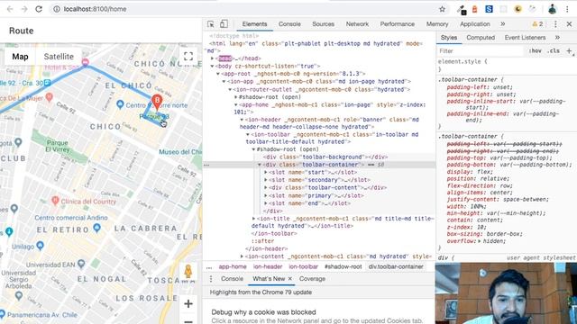Screen dimensions: 577x324
Task: Click the localhost:8100/home address bar
Action: pyautogui.click(x=95, y=9)
